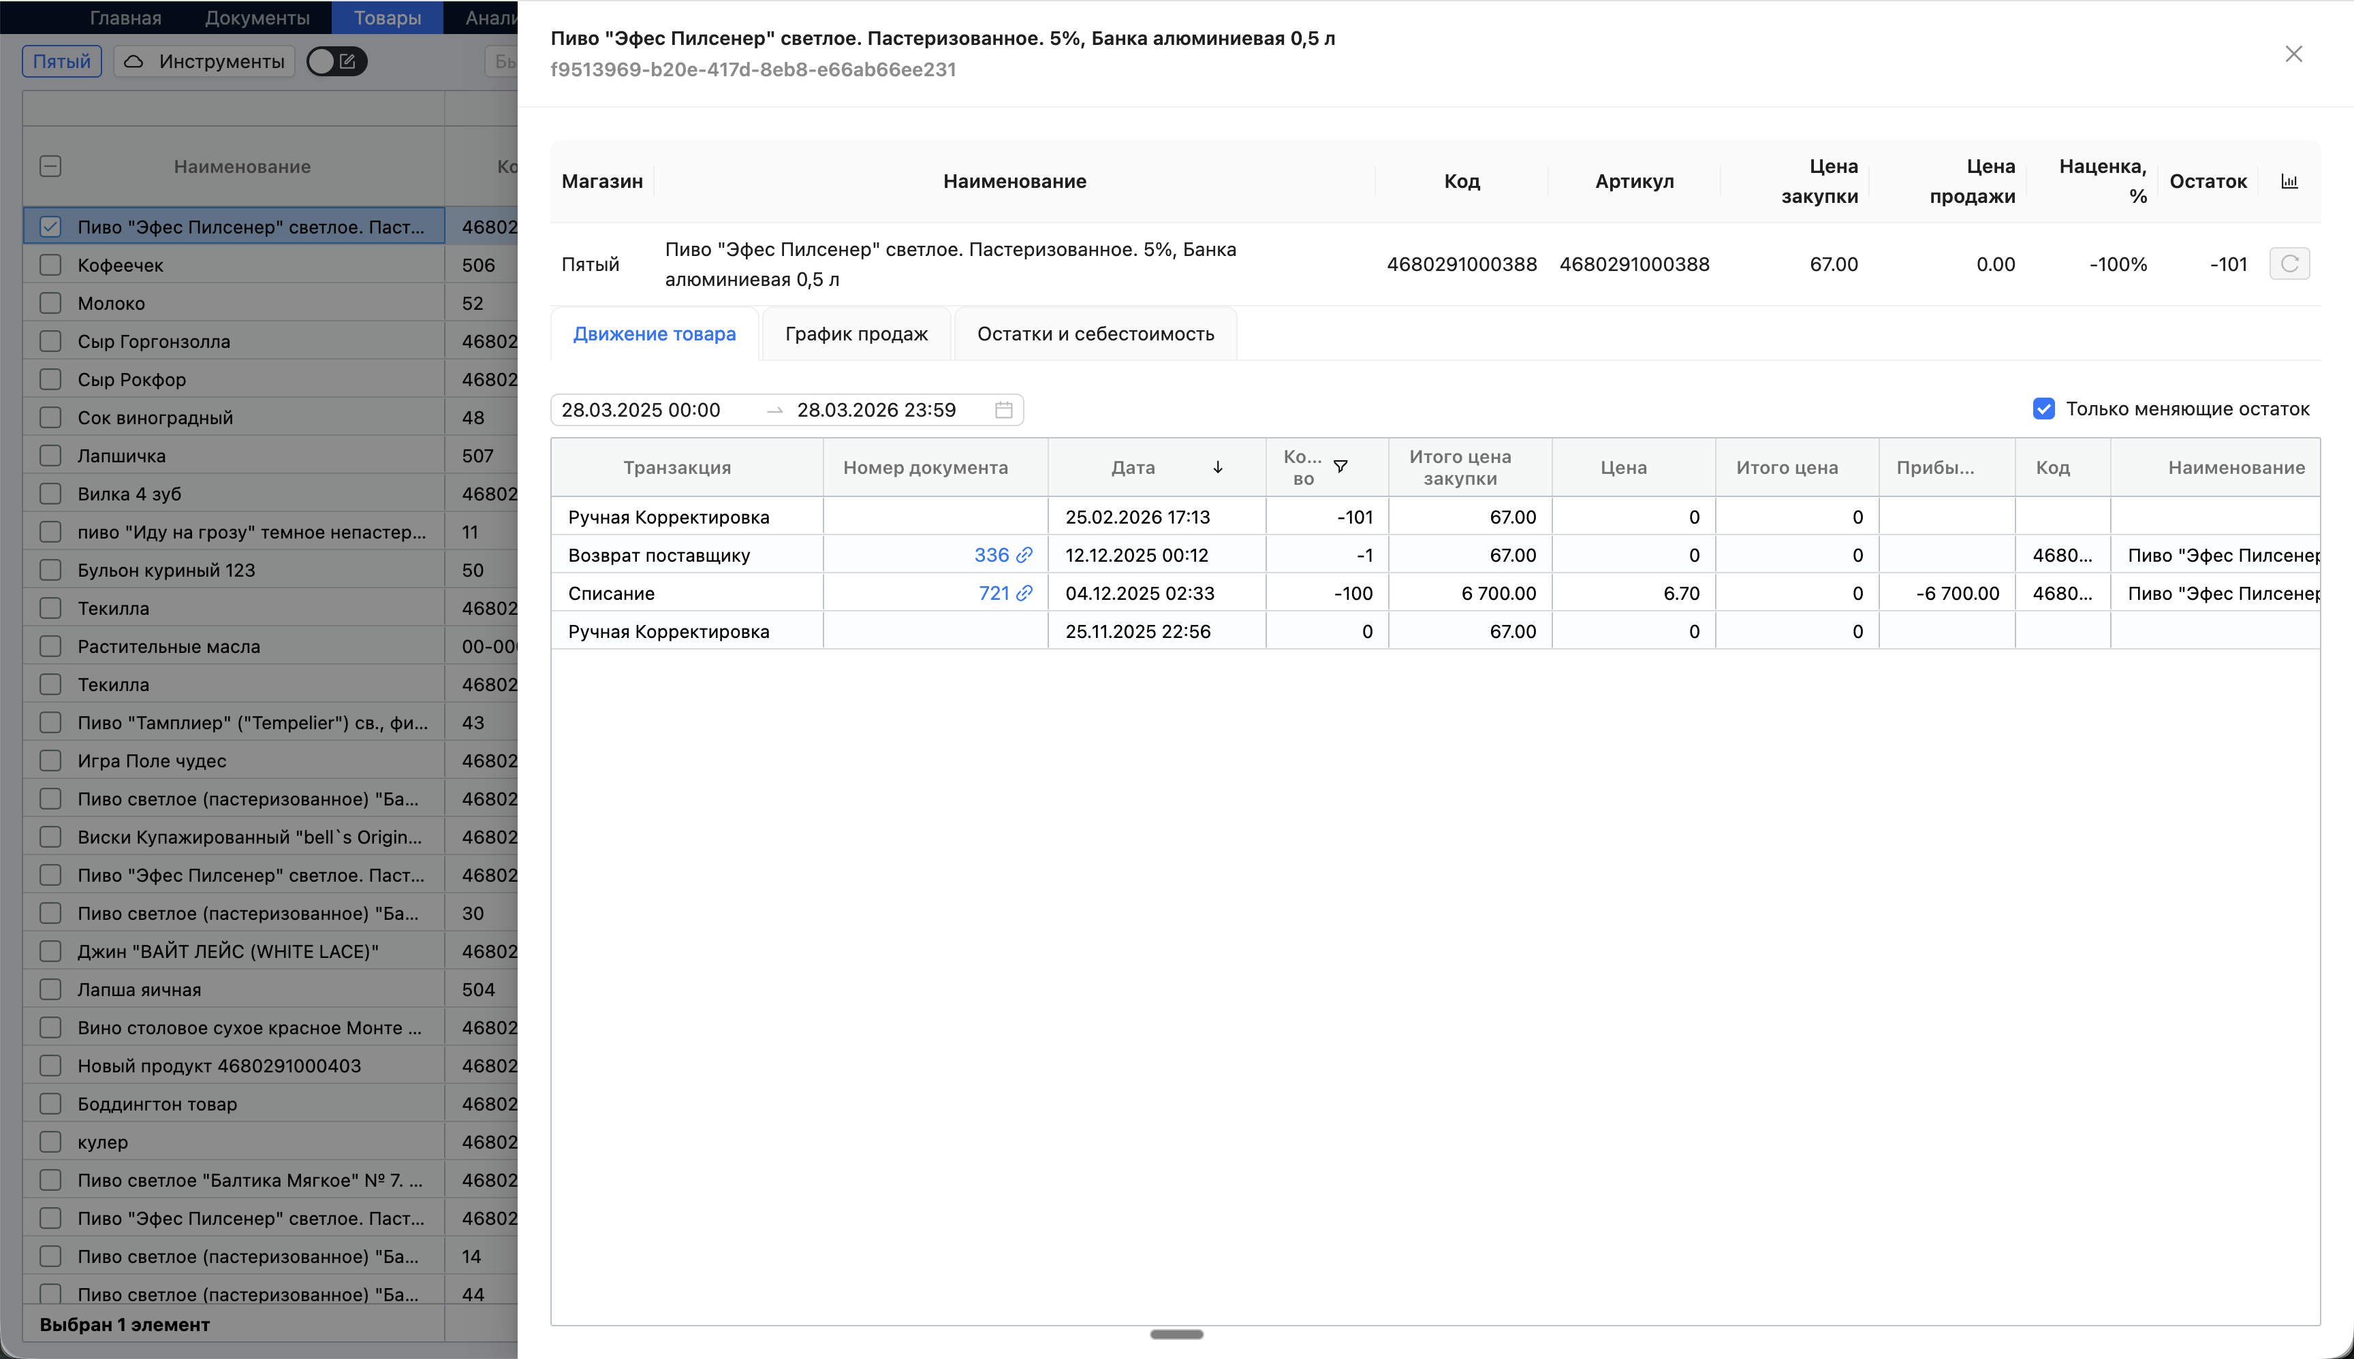Click the -100% markup value
Screen dimensions: 2354x1359
pyautogui.click(x=2118, y=264)
